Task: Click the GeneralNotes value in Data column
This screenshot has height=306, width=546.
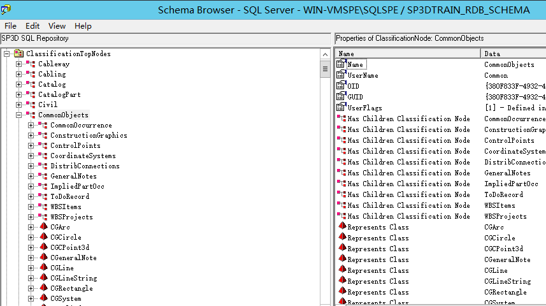Action: click(507, 173)
